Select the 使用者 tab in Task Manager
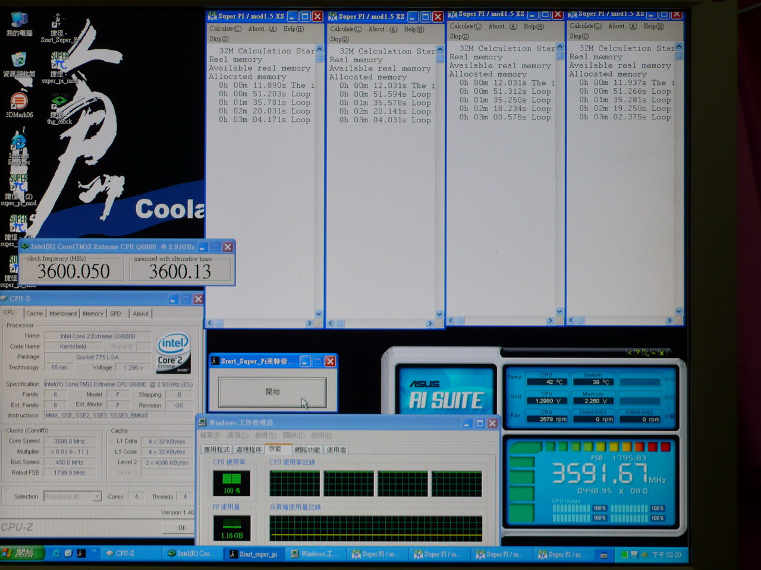Image resolution: width=761 pixels, height=570 pixels. 337,449
